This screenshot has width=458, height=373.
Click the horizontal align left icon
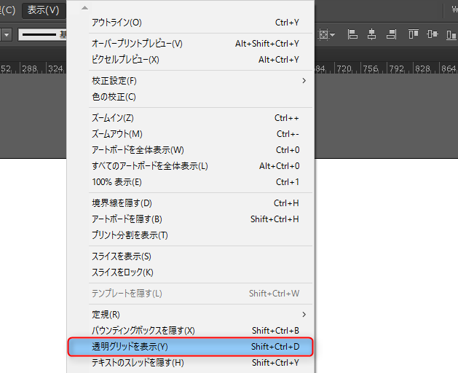coord(352,34)
